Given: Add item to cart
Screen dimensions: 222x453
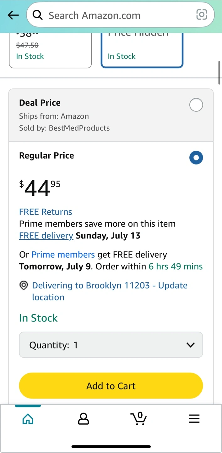Looking at the screenshot, I should pos(111,386).
